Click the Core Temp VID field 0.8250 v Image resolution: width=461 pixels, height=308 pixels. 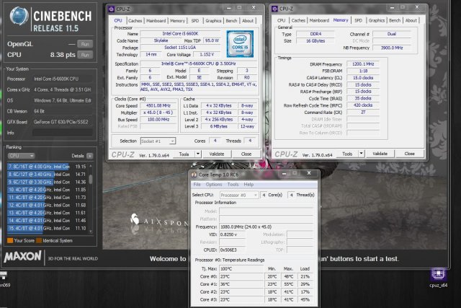pos(232,234)
